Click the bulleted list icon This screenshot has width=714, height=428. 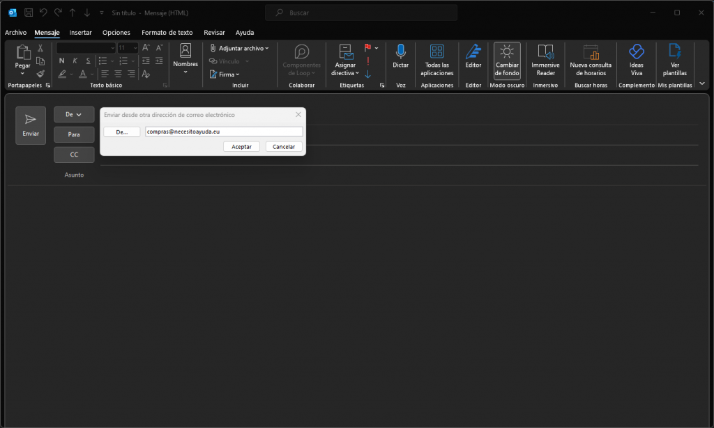point(103,61)
